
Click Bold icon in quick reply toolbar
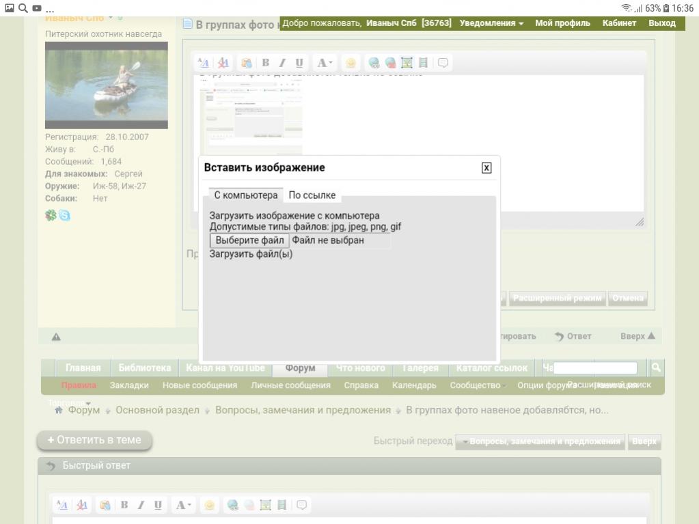click(x=124, y=506)
